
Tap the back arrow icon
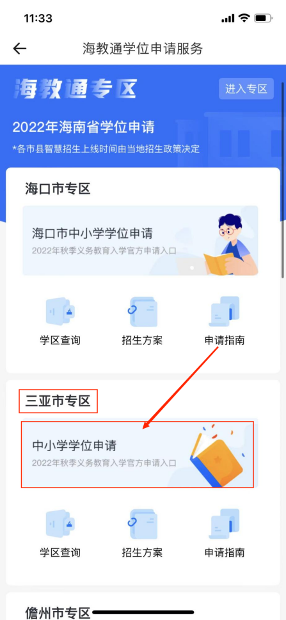(19, 48)
